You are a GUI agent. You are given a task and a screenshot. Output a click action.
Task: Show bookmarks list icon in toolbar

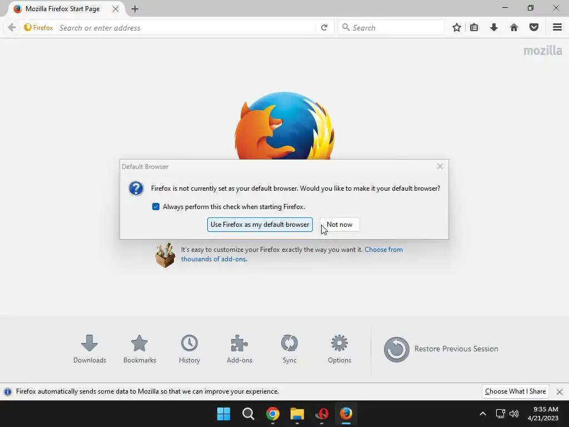(474, 28)
